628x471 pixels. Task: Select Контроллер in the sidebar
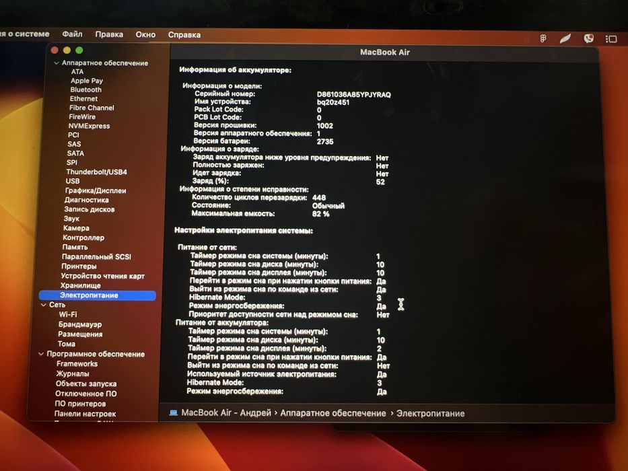pyautogui.click(x=83, y=238)
